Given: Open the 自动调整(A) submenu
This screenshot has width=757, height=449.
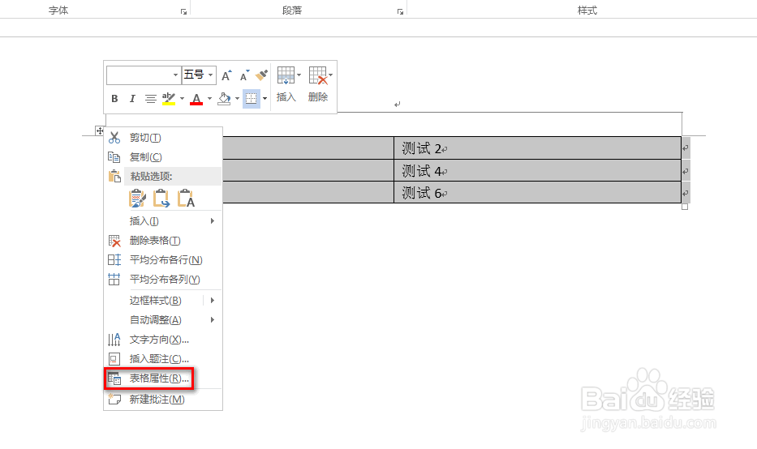Looking at the screenshot, I should pos(163,320).
